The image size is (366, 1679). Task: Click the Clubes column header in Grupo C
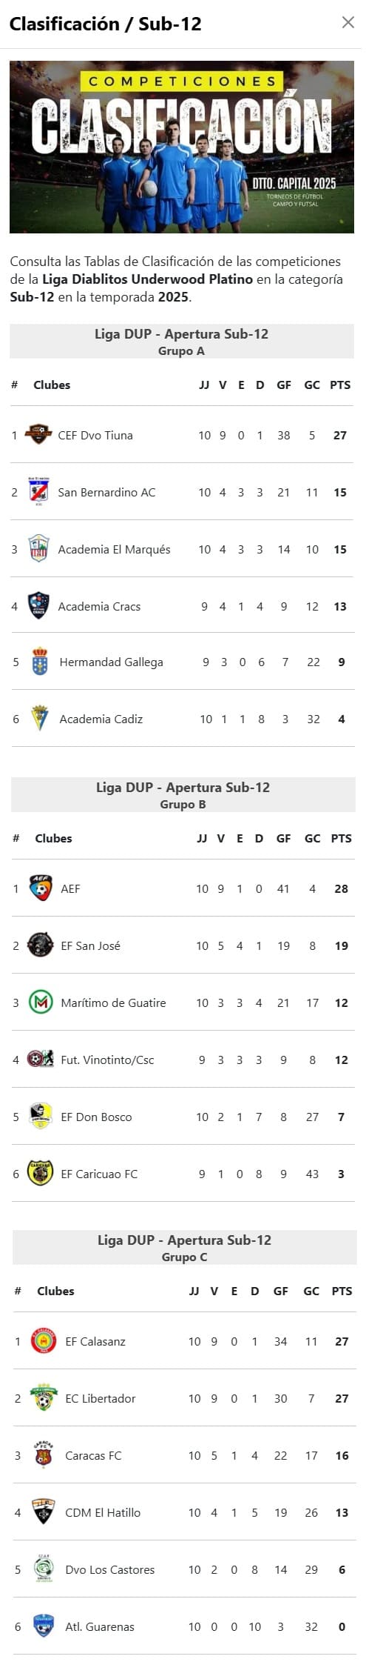pyautogui.click(x=55, y=1291)
